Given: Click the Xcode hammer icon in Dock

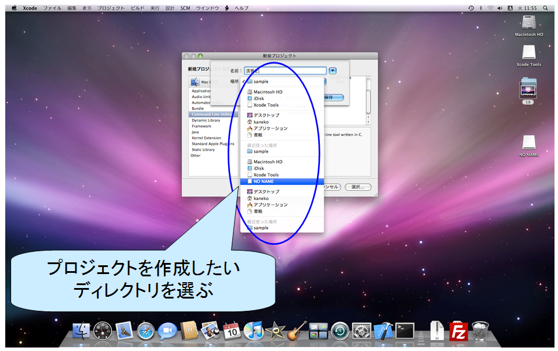Looking at the screenshot, I should (x=383, y=331).
